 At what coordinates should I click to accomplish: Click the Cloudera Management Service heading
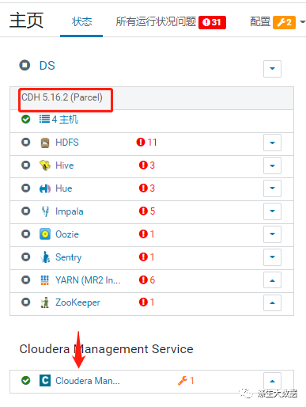pyautogui.click(x=107, y=349)
